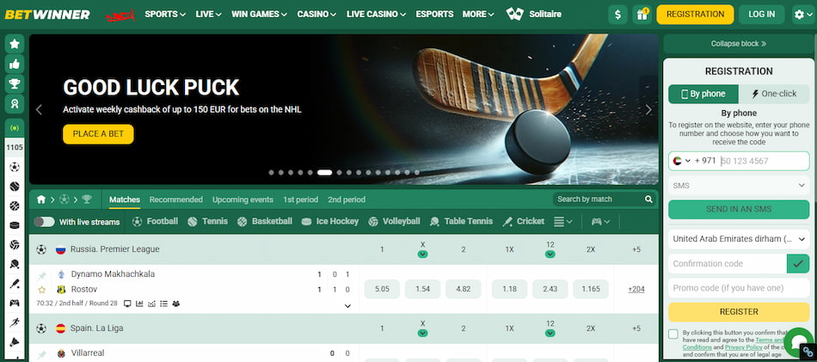Click Send in an SMS button
The height and width of the screenshot is (362, 817).
coord(739,210)
